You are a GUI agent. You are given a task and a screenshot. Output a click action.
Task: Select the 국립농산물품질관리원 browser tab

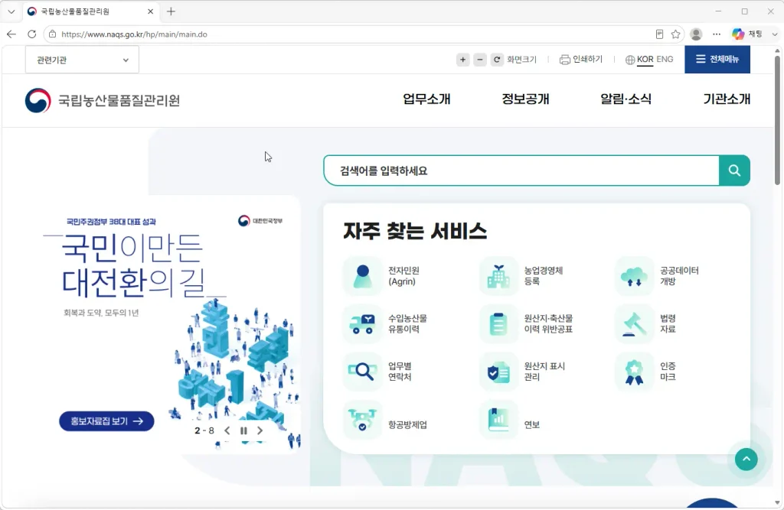click(90, 11)
